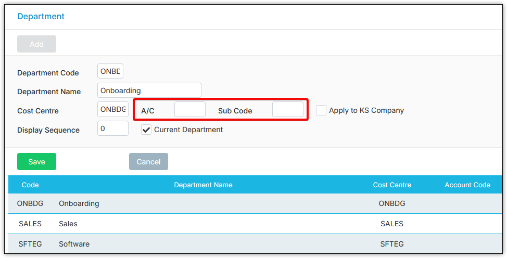Enable Apply to KS Company checkbox
Screen dimensions: 507x258
tap(321, 110)
